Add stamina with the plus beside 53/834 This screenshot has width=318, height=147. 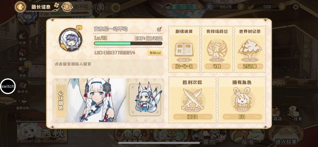point(199,7)
